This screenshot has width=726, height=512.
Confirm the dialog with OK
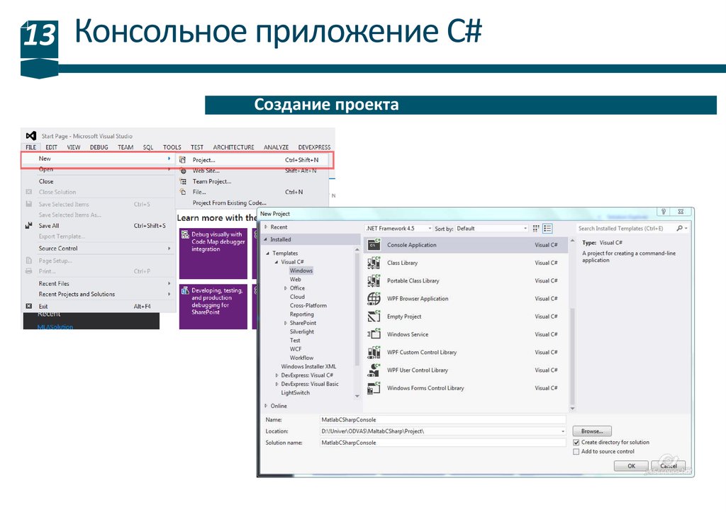[631, 466]
